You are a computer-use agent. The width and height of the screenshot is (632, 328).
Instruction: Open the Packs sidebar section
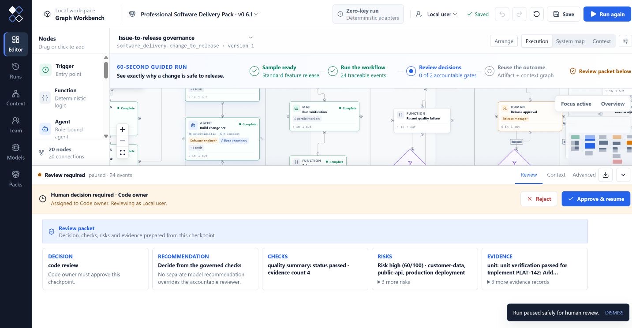pyautogui.click(x=16, y=179)
